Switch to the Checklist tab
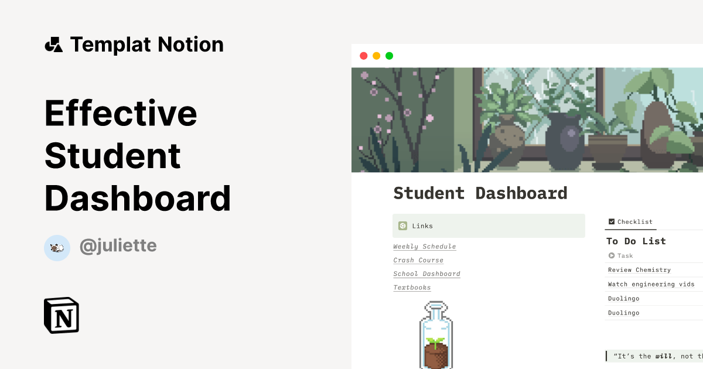Viewport: 703px width, 369px height. pos(631,221)
